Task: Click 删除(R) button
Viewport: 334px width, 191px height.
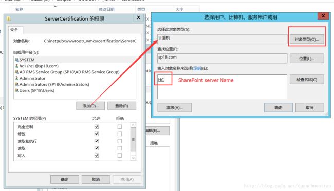Action: pyautogui.click(x=122, y=106)
